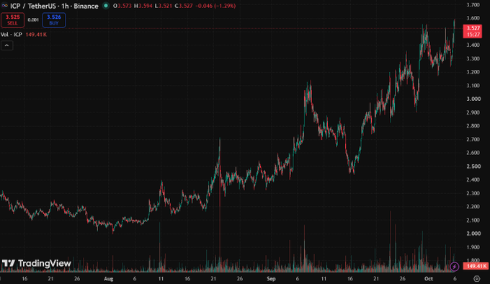
Task: Click the 2.300 price axis label
Action: pyautogui.click(x=473, y=193)
